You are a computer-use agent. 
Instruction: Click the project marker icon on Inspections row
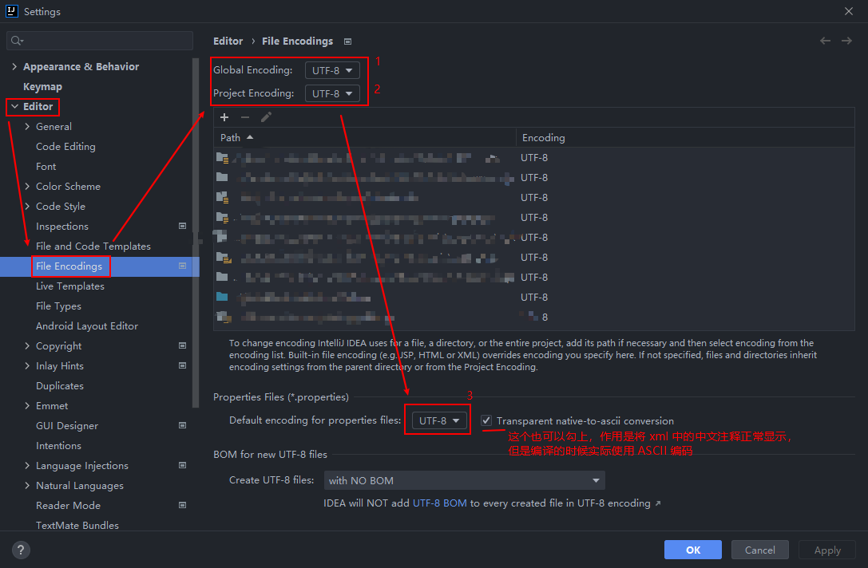182,227
